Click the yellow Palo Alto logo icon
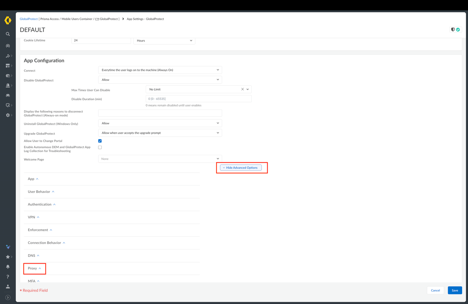 [8, 20]
